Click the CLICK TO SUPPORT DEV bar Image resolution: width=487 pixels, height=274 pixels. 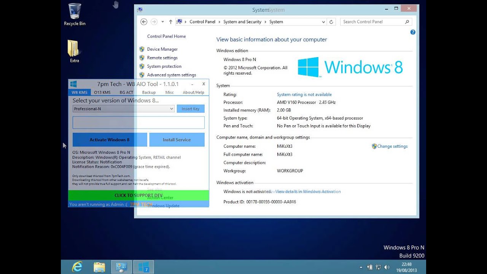pos(138,195)
